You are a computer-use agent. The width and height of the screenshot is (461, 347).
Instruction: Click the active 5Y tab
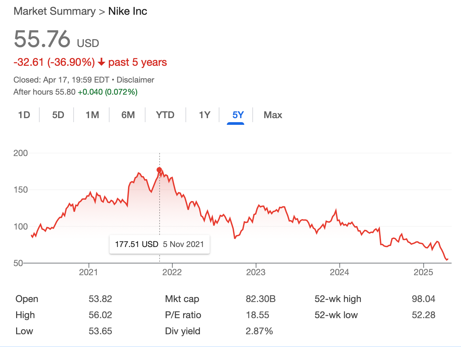click(238, 115)
